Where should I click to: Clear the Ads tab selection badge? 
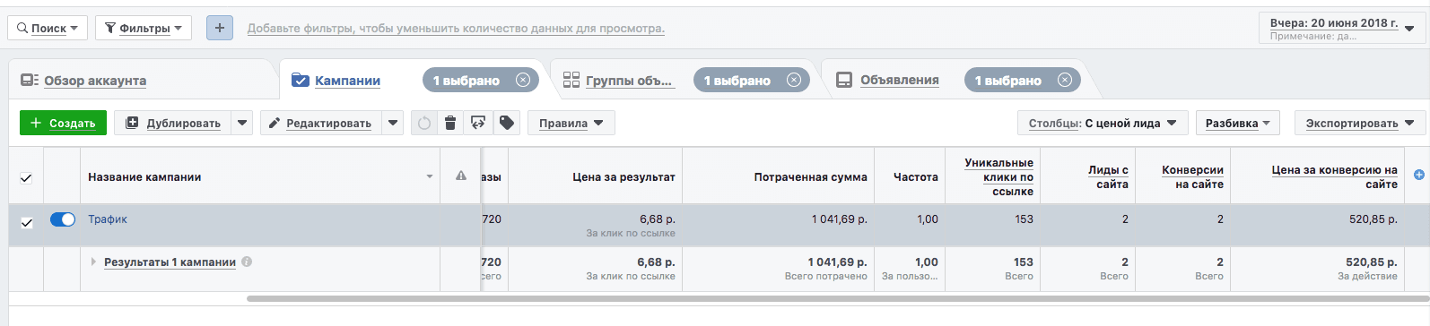(1065, 80)
